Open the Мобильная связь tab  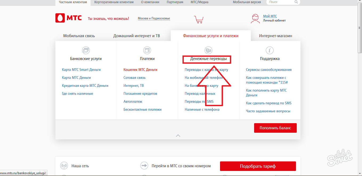click(x=79, y=36)
